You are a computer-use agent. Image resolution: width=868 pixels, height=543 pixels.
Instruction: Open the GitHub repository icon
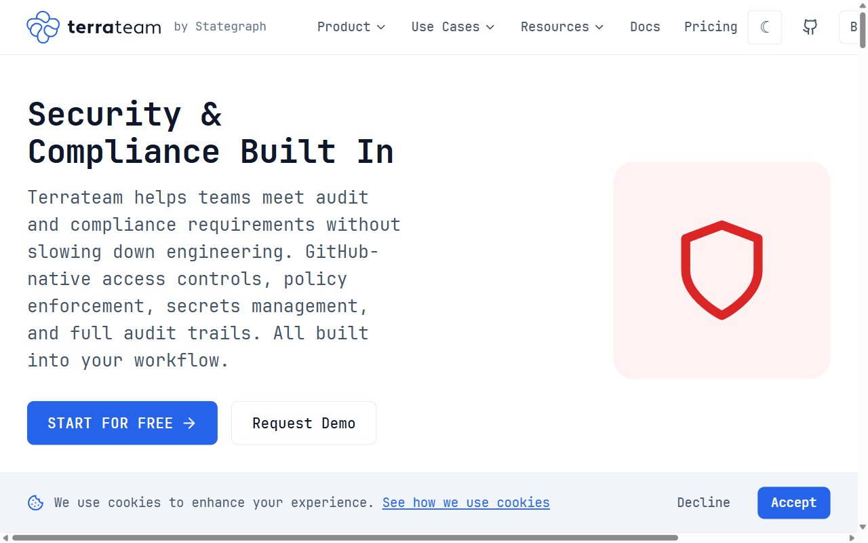(810, 27)
